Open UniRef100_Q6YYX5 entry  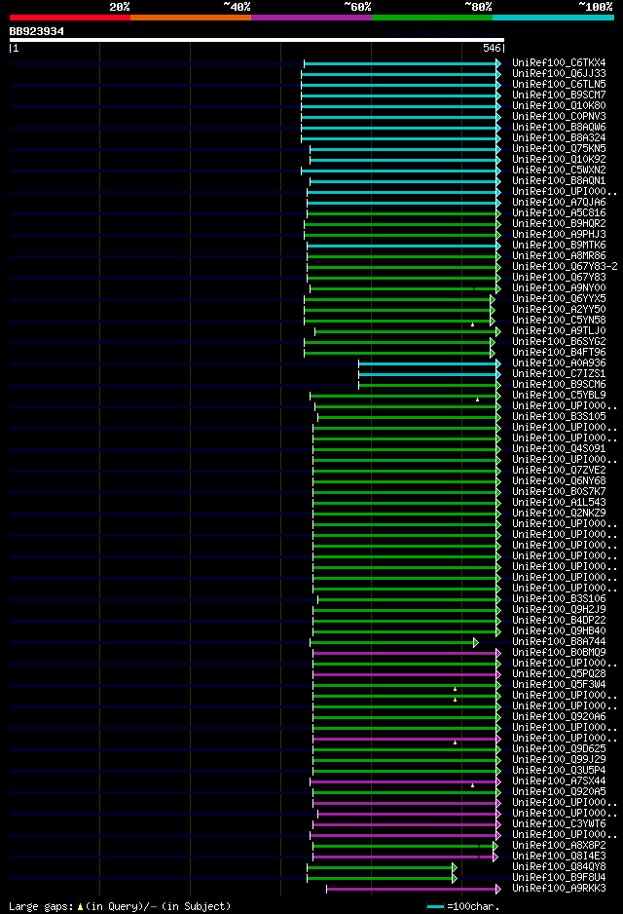click(x=559, y=298)
